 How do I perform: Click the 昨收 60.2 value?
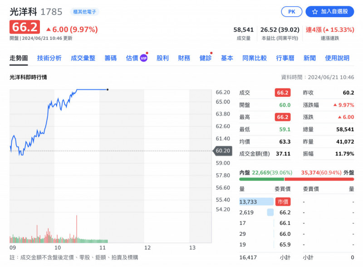pos(348,93)
